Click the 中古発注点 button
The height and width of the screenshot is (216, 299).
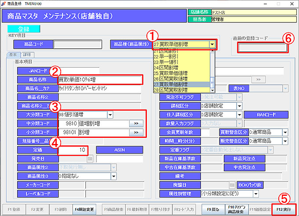click(244, 167)
